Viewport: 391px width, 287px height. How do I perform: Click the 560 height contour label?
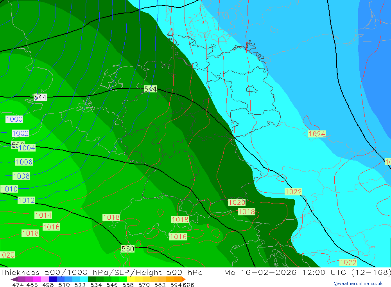pyautogui.click(x=128, y=249)
